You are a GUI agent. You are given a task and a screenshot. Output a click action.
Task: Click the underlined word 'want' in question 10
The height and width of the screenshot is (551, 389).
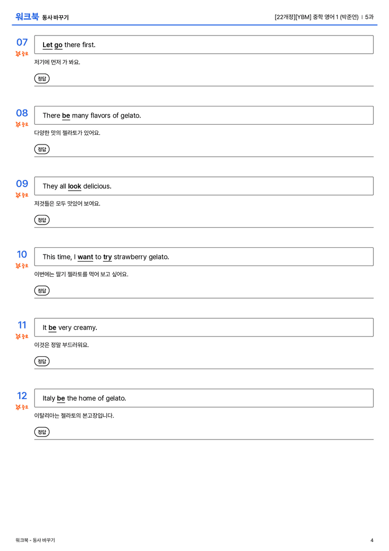pos(85,257)
